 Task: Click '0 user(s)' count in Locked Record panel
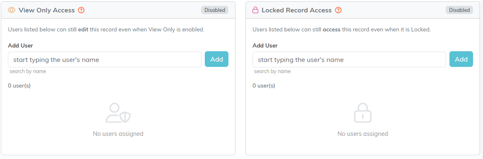tap(264, 85)
